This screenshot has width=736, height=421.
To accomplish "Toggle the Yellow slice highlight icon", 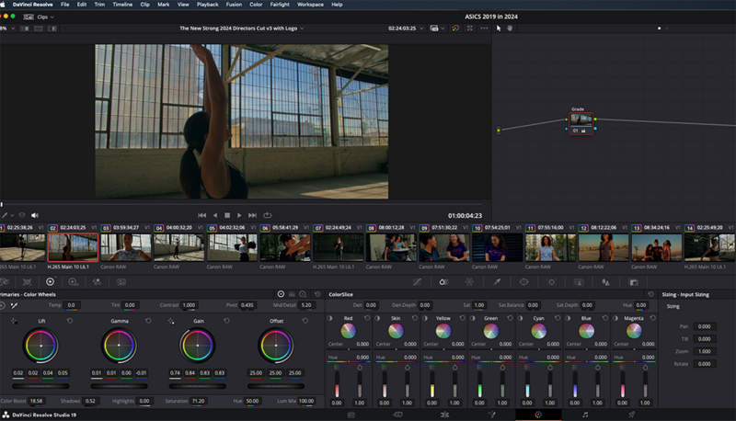I will [425, 318].
